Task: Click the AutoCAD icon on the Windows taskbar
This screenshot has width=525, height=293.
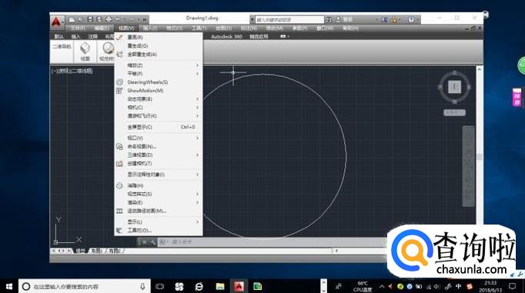Action: tap(239, 286)
